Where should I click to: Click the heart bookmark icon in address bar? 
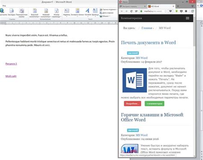click(x=170, y=11)
